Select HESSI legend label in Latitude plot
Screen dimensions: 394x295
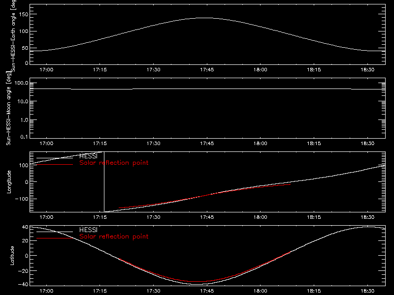(88, 230)
